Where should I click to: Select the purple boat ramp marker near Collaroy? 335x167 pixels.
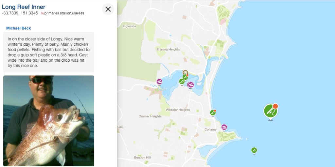tap(224, 128)
